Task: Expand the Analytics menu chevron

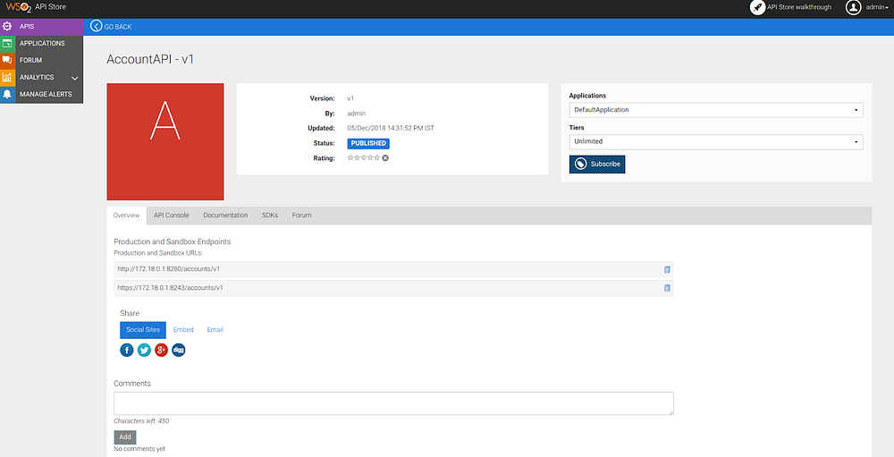Action: click(x=75, y=78)
